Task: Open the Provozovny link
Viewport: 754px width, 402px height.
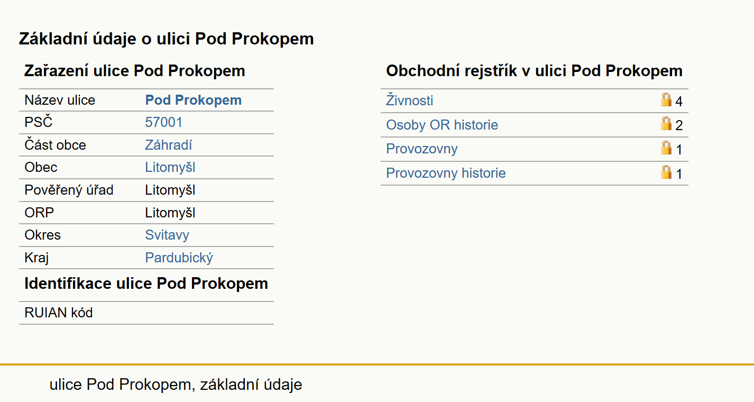Action: [x=422, y=149]
